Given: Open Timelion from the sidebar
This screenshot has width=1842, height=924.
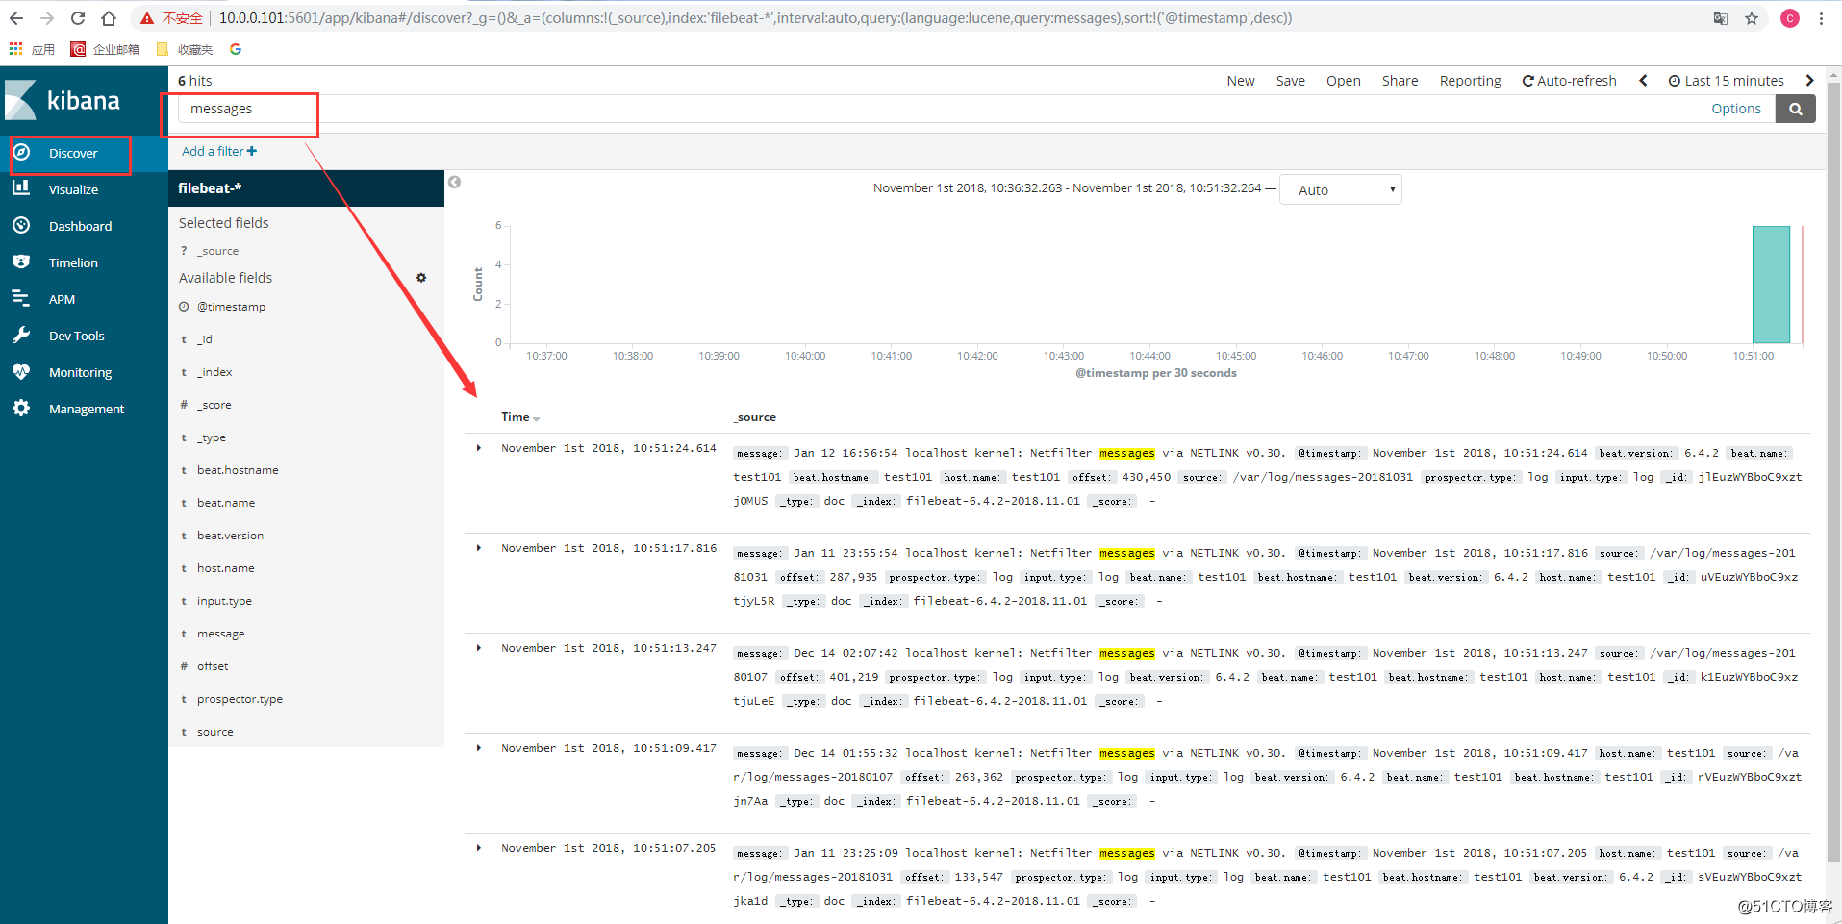Looking at the screenshot, I should pyautogui.click(x=73, y=262).
